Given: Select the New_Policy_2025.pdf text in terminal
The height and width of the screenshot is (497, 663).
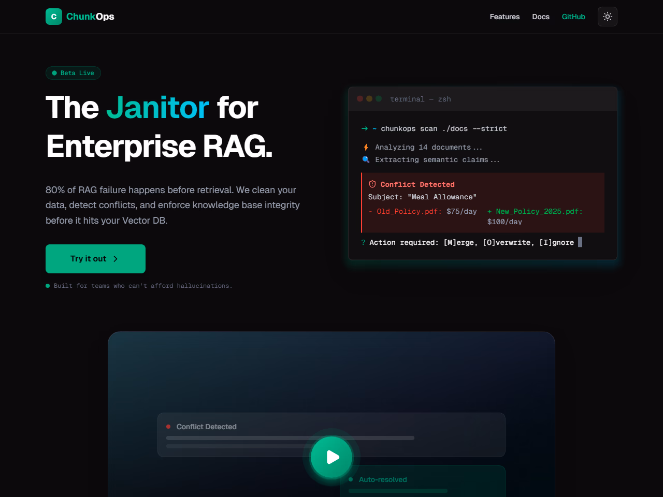Looking at the screenshot, I should tap(539, 211).
